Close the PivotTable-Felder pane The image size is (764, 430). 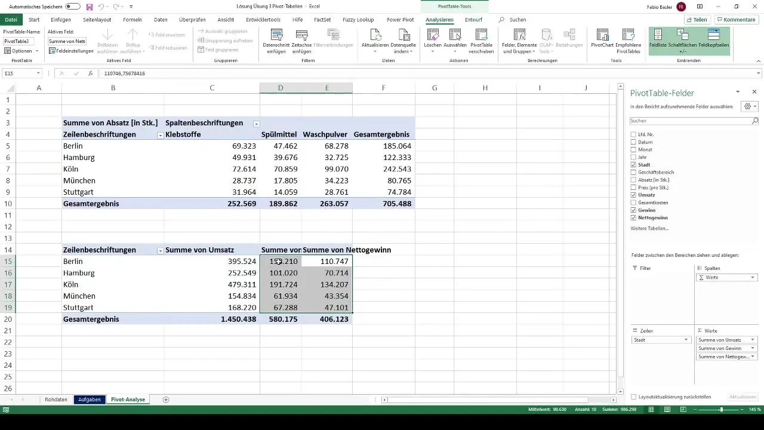pos(754,92)
